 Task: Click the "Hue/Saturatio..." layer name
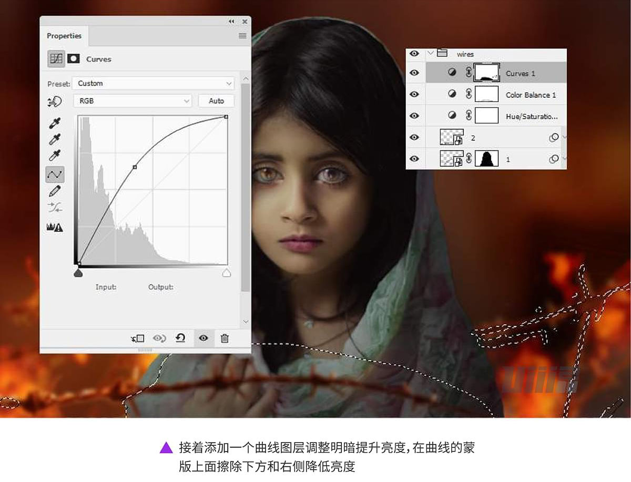click(532, 116)
